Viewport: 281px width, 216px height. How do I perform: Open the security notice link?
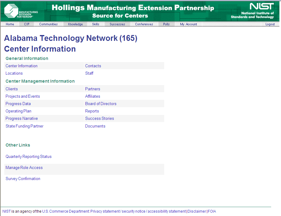point(133,211)
